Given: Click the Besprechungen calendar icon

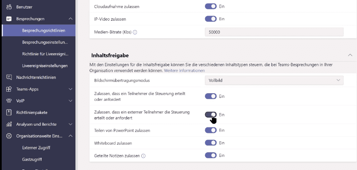Looking at the screenshot, I should (x=9, y=19).
